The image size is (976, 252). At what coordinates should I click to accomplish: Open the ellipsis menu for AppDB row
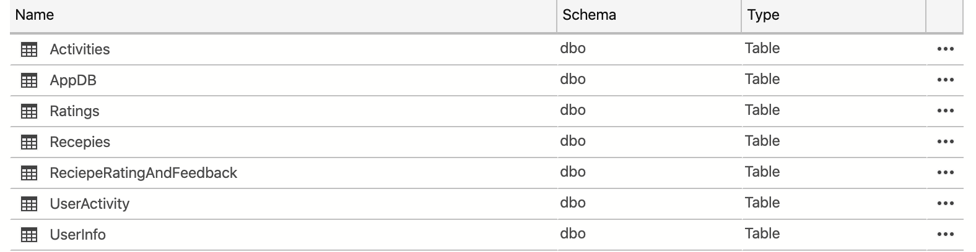coord(945,80)
